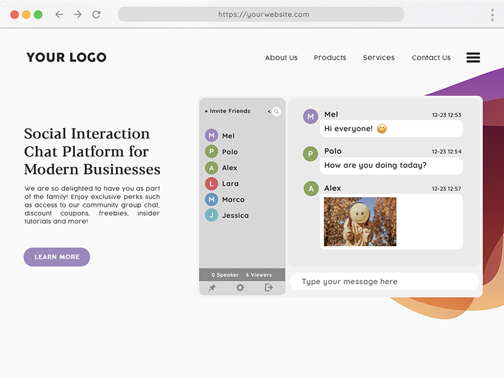Navigate to the Products menu item

[x=330, y=57]
